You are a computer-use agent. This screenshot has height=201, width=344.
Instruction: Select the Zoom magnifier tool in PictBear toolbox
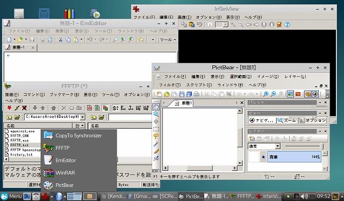pos(156,114)
